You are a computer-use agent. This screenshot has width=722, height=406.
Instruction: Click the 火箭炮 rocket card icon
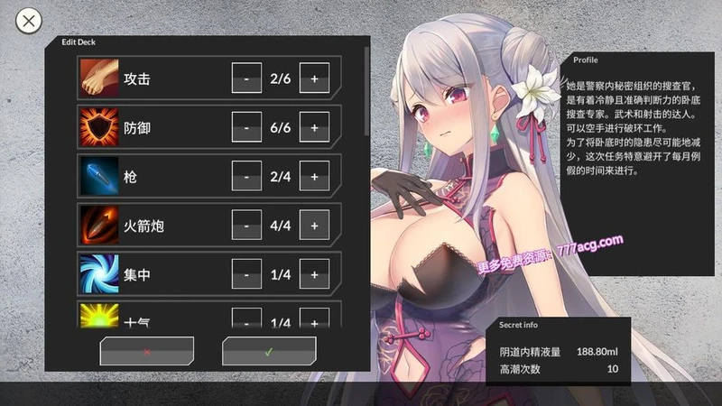(99, 225)
